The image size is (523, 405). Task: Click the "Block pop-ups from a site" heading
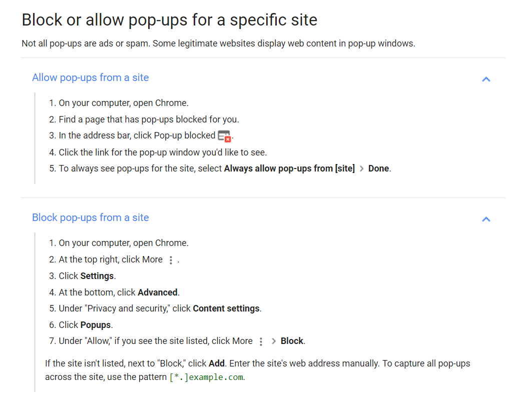91,217
